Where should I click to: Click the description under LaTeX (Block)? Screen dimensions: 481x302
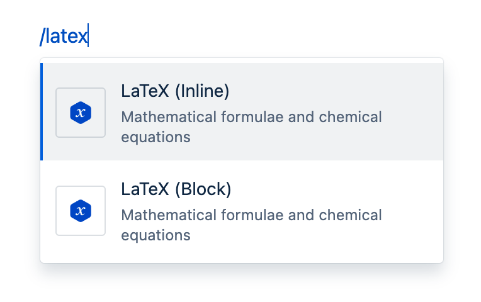pyautogui.click(x=251, y=225)
